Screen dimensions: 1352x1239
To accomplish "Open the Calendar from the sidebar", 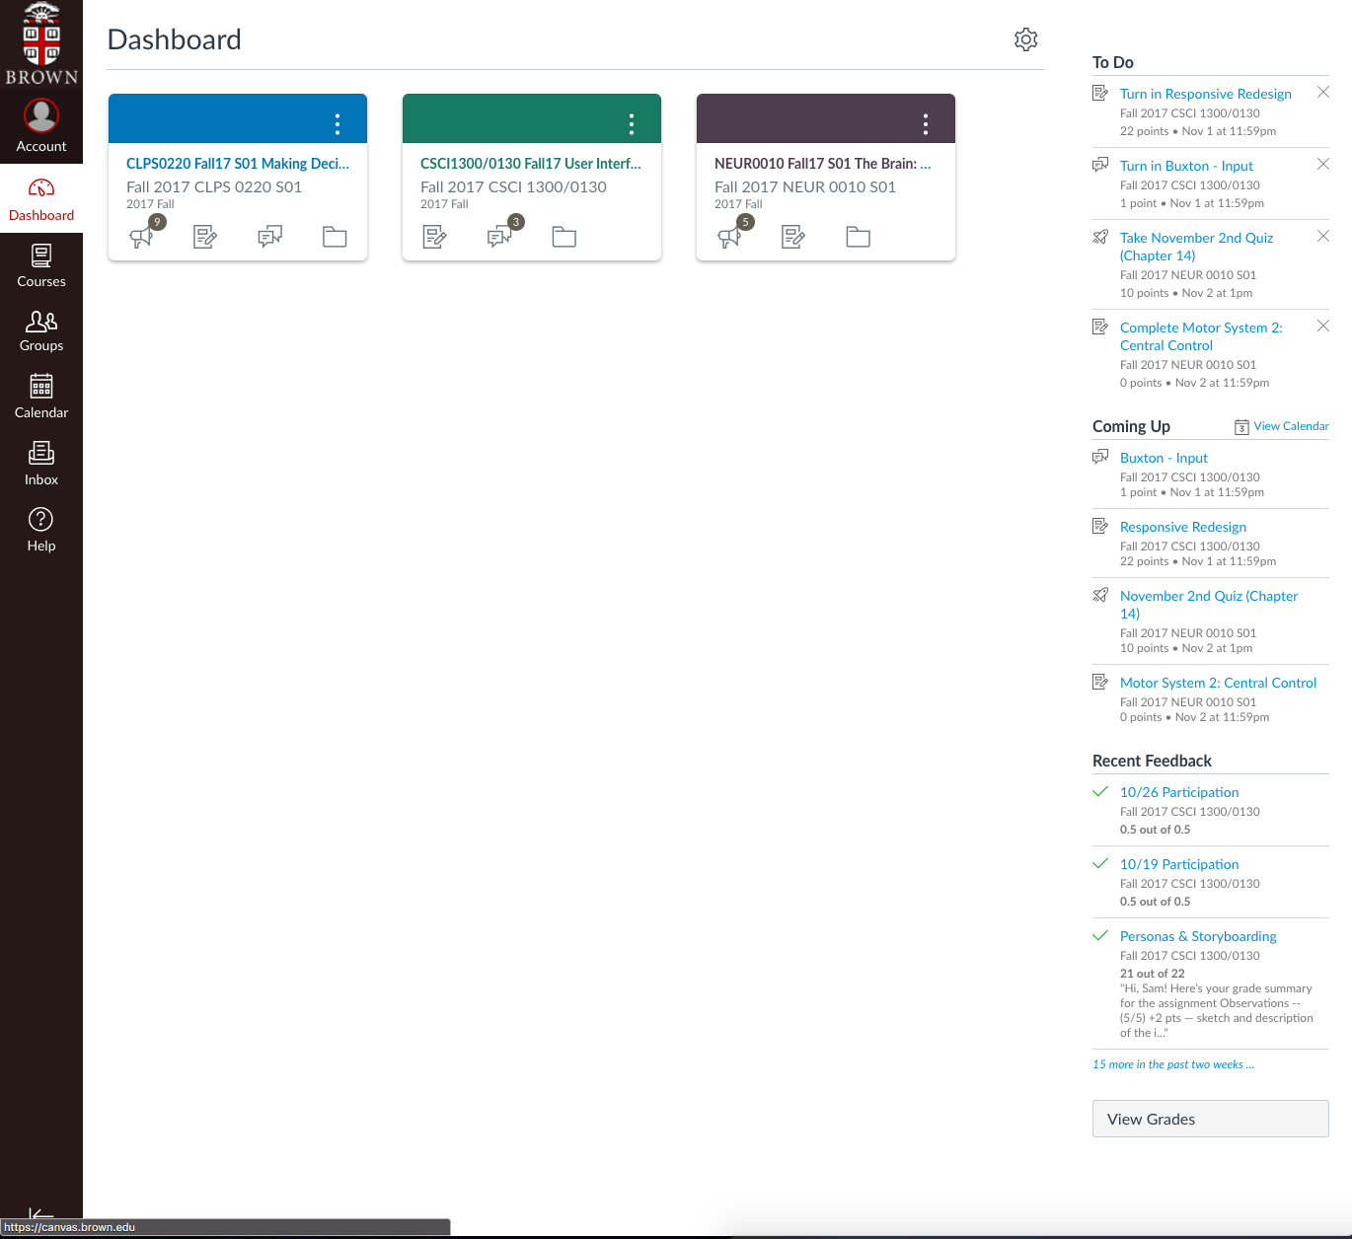I will point(40,396).
